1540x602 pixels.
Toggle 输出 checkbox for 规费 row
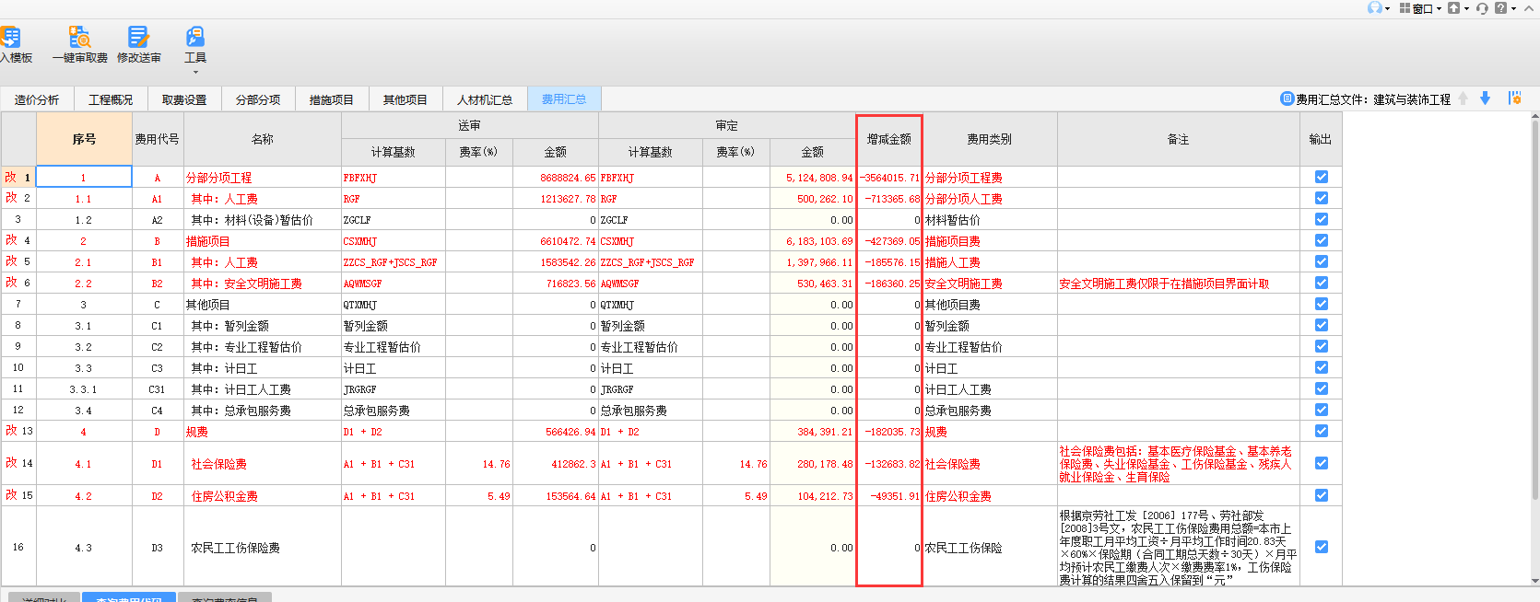pos(1321,431)
